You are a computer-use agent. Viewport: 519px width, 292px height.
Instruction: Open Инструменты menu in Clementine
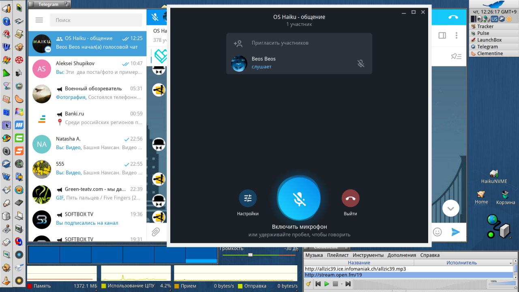point(368,255)
